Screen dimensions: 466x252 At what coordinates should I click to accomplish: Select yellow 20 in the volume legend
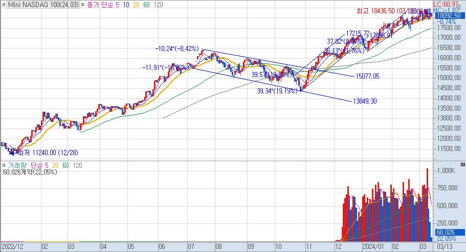55,165
